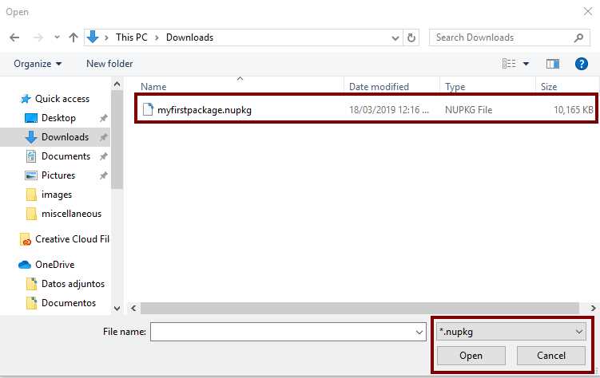600x378 pixels.
Task: Sort by the Name column
Action: 153,87
